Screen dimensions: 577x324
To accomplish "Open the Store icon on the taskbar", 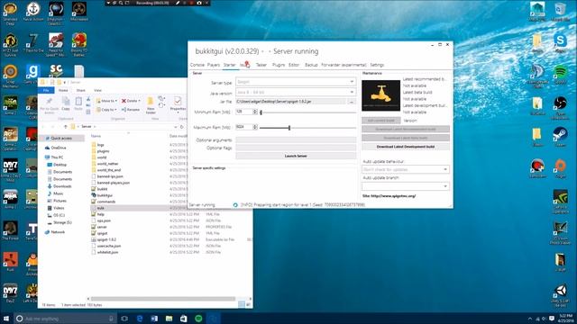I will coord(184,319).
